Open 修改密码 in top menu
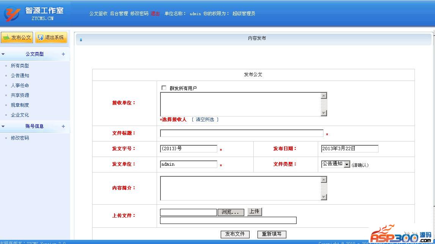The image size is (435, 244). pos(140,14)
